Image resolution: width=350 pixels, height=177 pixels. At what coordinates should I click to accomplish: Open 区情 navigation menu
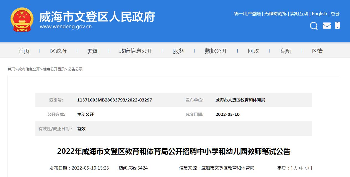point(317,51)
